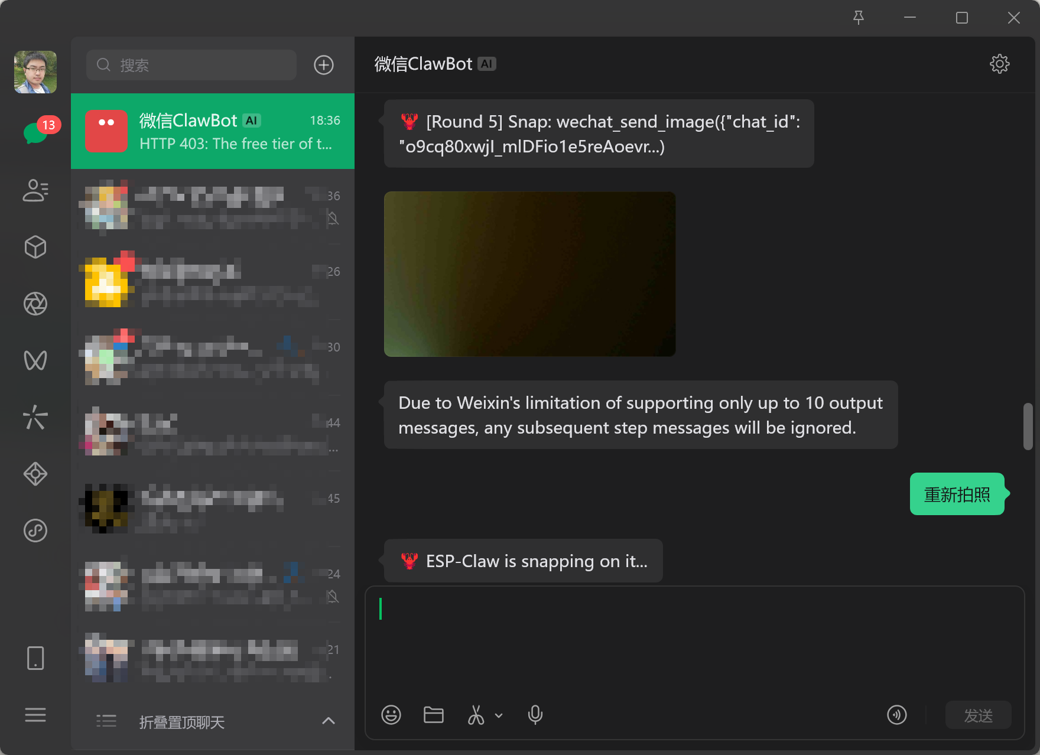This screenshot has height=755, width=1040.
Task: Collapse the 折叠置顶聊天 chevron
Action: [x=329, y=721]
